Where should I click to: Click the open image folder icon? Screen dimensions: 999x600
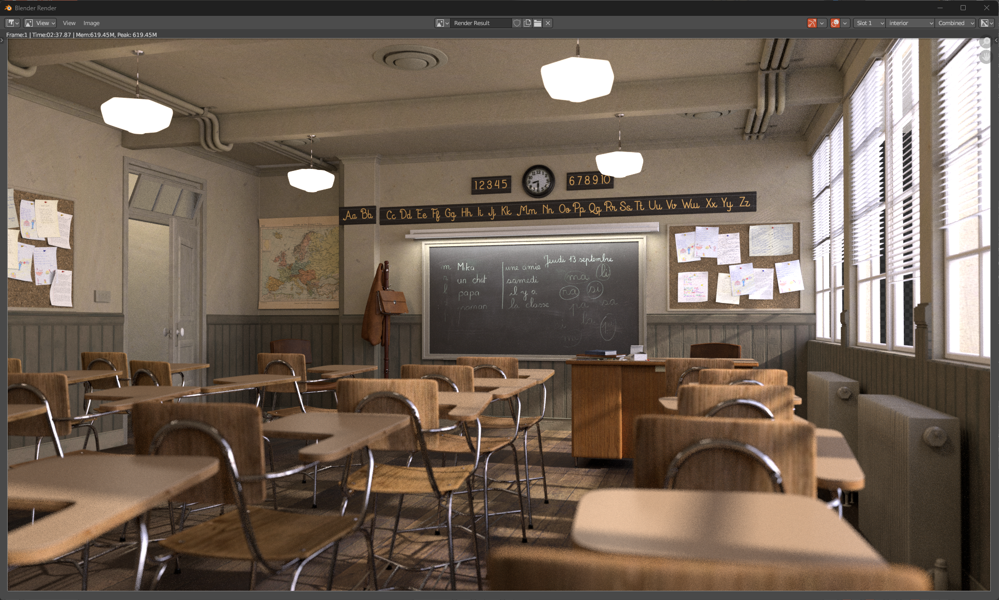click(x=537, y=23)
